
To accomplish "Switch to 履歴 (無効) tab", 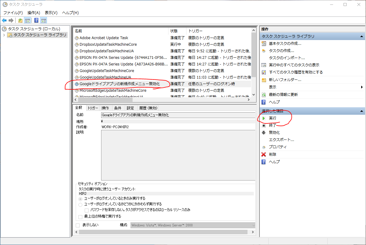I will pos(148,108).
